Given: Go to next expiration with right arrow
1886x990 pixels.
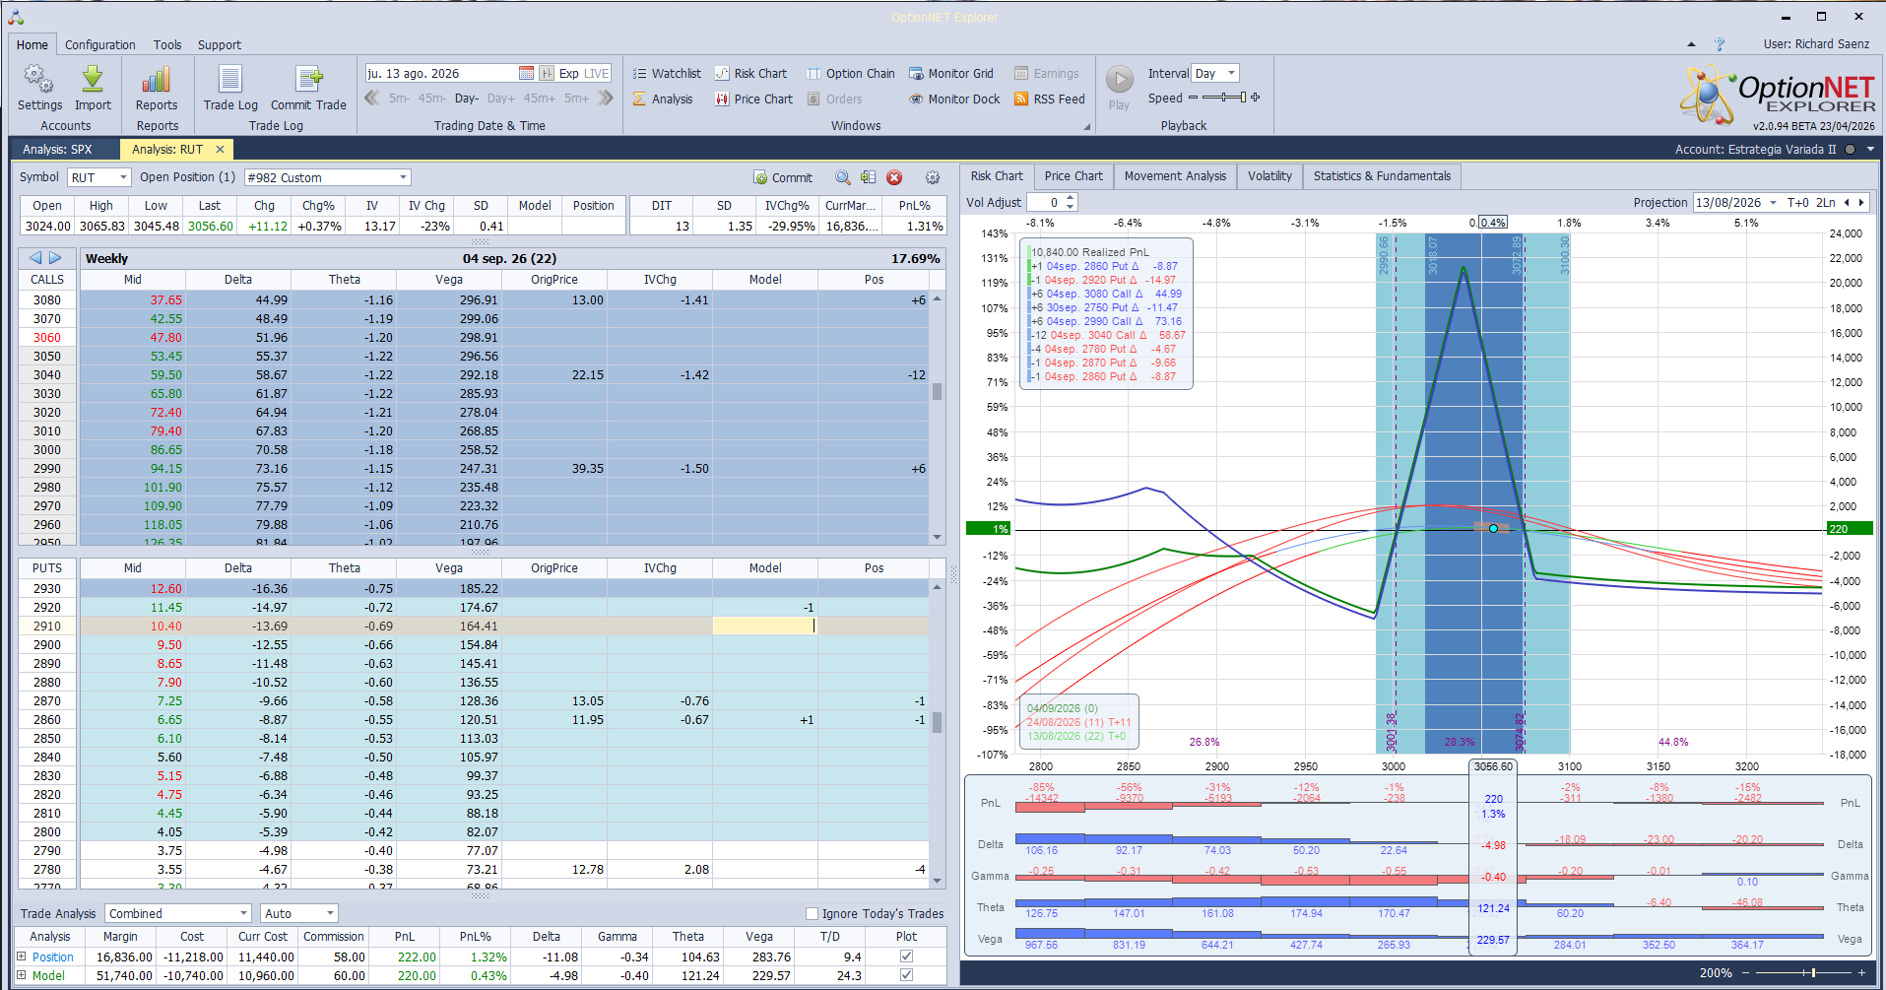Looking at the screenshot, I should tap(56, 258).
